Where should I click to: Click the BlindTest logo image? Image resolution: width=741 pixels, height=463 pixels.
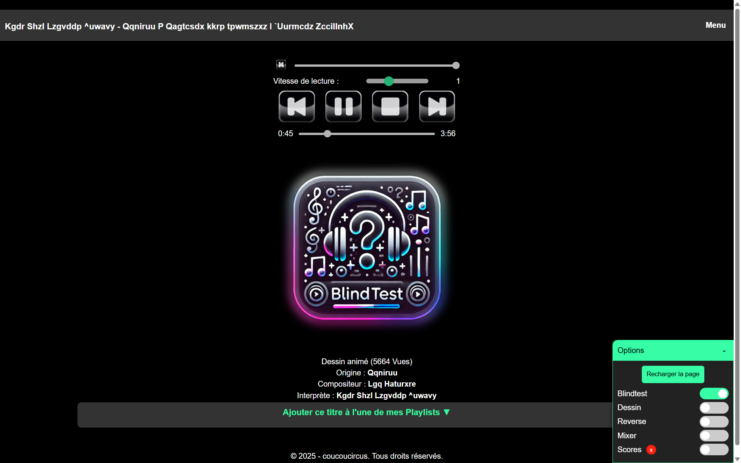click(367, 247)
